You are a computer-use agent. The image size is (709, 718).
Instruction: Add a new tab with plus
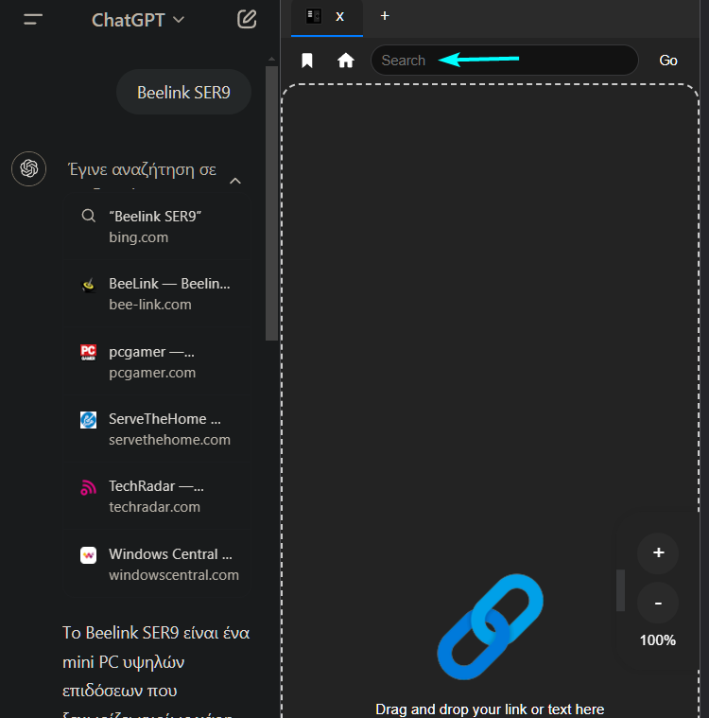pyautogui.click(x=385, y=16)
